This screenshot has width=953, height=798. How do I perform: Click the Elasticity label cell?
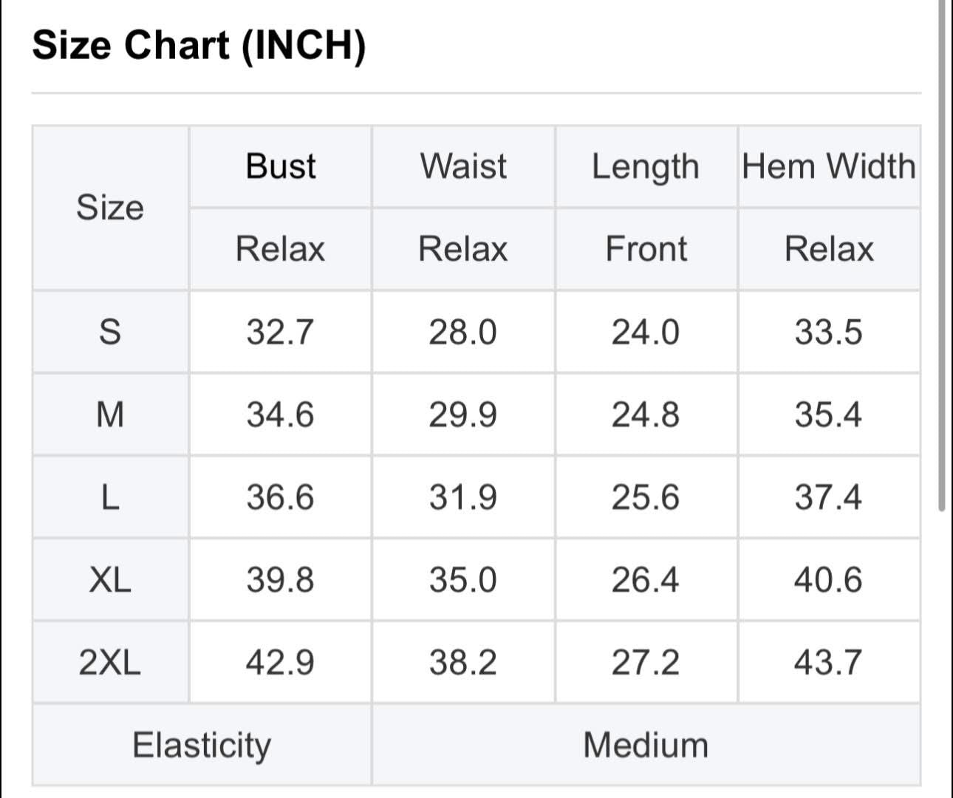click(202, 745)
